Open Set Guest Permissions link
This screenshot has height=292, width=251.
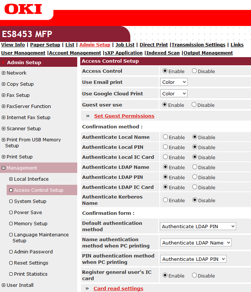(x=124, y=116)
